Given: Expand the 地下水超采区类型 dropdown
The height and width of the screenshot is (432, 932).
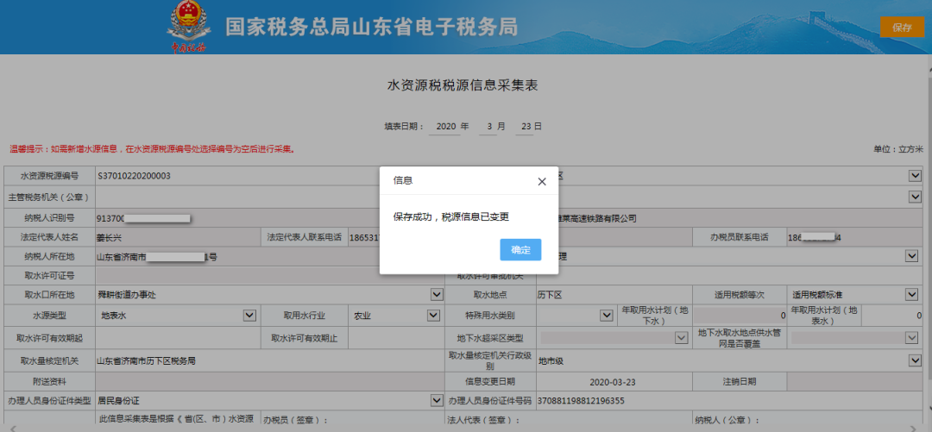Looking at the screenshot, I should (x=681, y=338).
